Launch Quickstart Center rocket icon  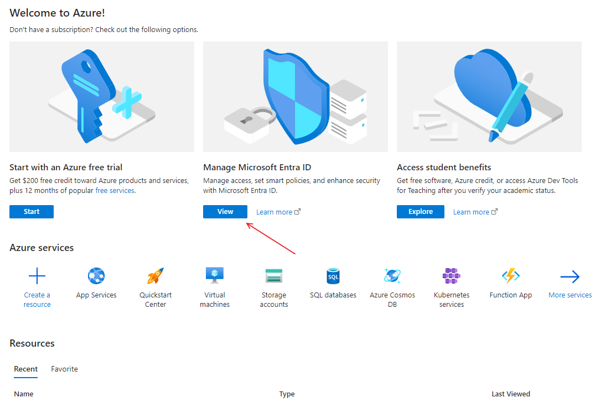[156, 276]
